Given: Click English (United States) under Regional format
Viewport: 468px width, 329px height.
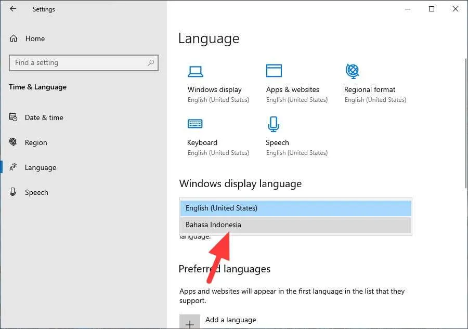Looking at the screenshot, I should 375,100.
